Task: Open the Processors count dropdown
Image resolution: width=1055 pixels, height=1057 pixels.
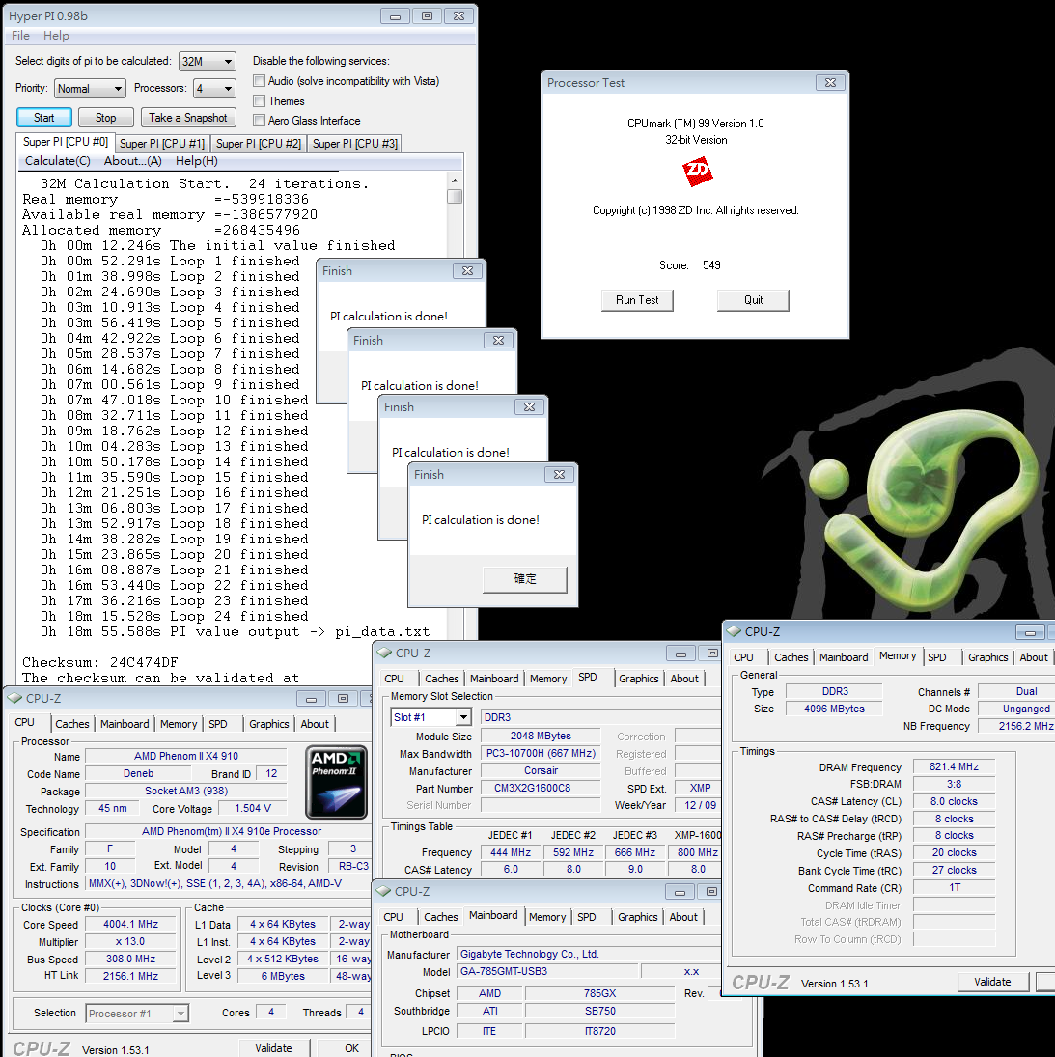Action: click(x=214, y=88)
